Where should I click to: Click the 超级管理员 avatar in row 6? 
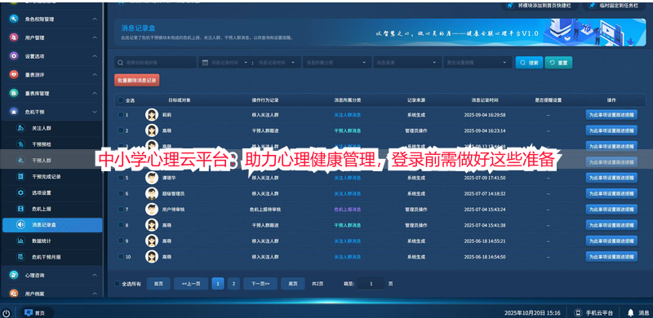pyautogui.click(x=152, y=193)
